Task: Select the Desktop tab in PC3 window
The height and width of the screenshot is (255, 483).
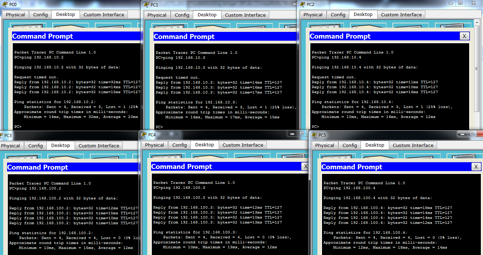Action: point(61,146)
